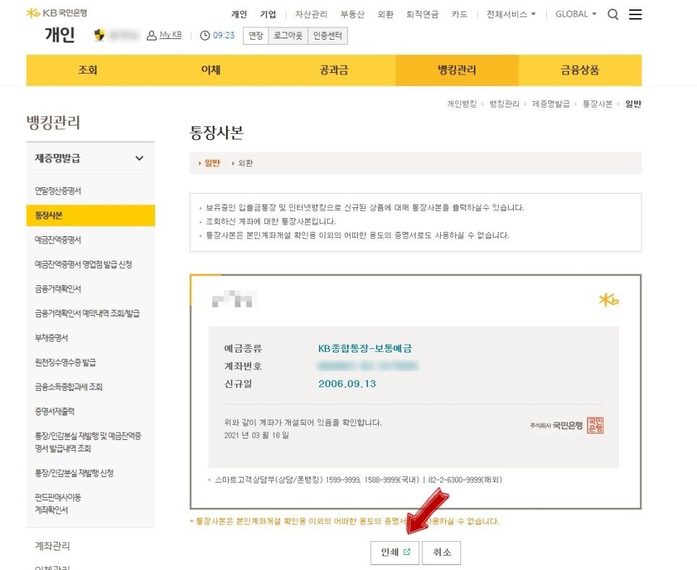Click 제증명발급 breadcrumb
The image size is (697, 570).
pyautogui.click(x=551, y=104)
